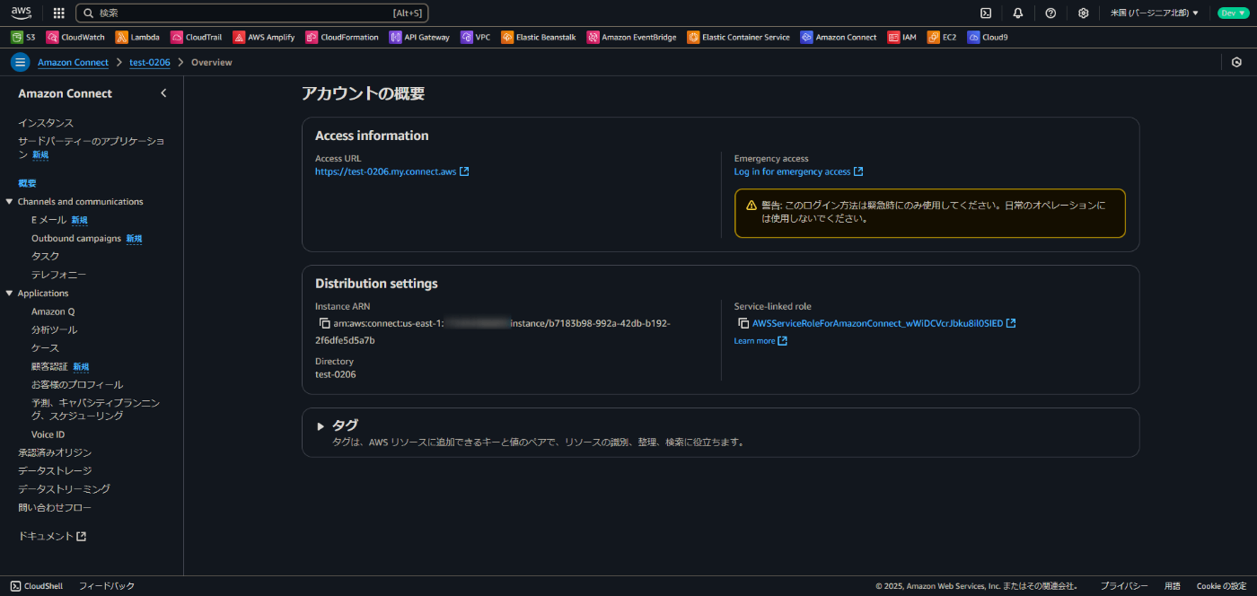Screen dimensions: 1257x596
Task: Copy the service-linked role name
Action: pos(743,323)
